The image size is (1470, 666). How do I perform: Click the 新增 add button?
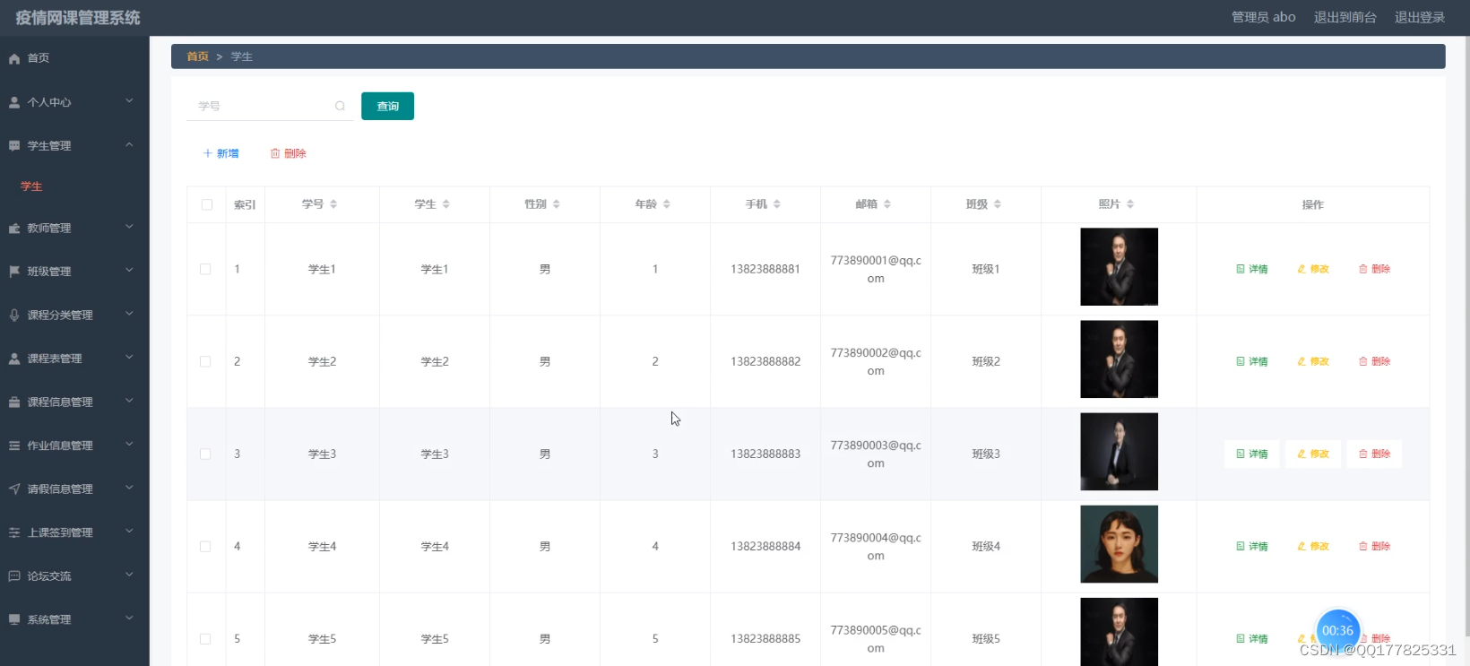coord(220,153)
